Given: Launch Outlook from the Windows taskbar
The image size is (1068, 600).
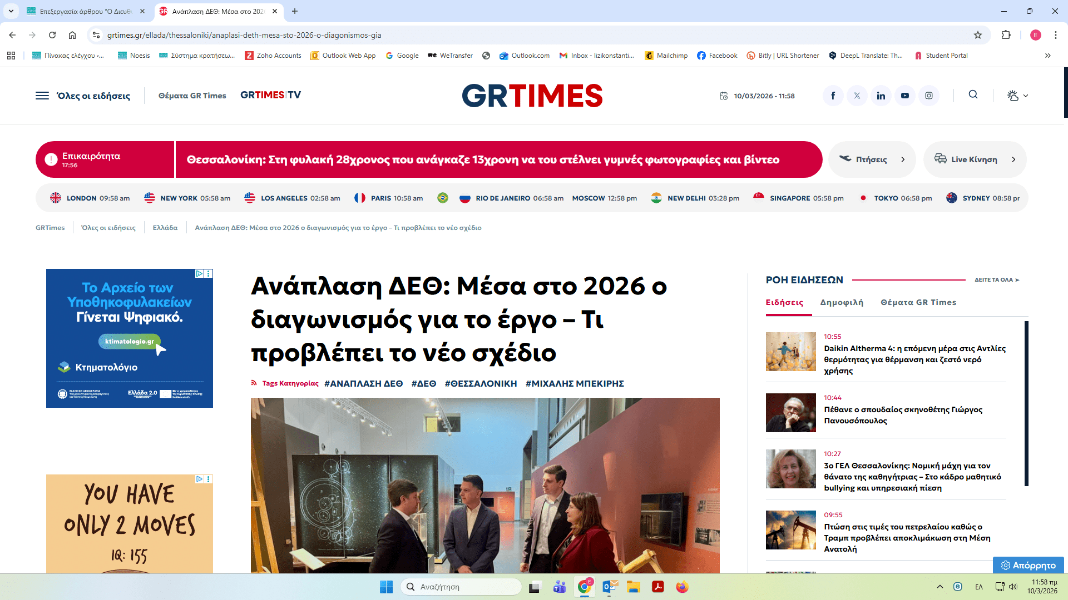Looking at the screenshot, I should [x=610, y=587].
